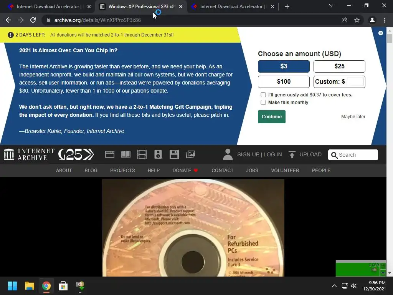Screen dimensions: 393x295
Task: Click the upload arrow icon
Action: [x=292, y=154]
